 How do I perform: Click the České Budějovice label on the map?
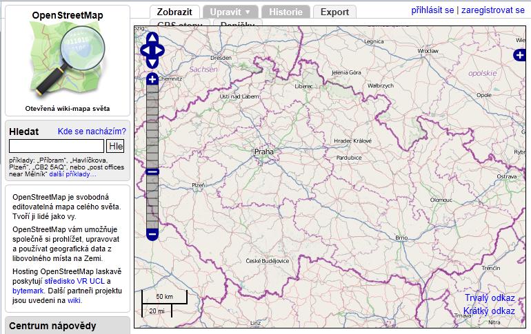268,261
